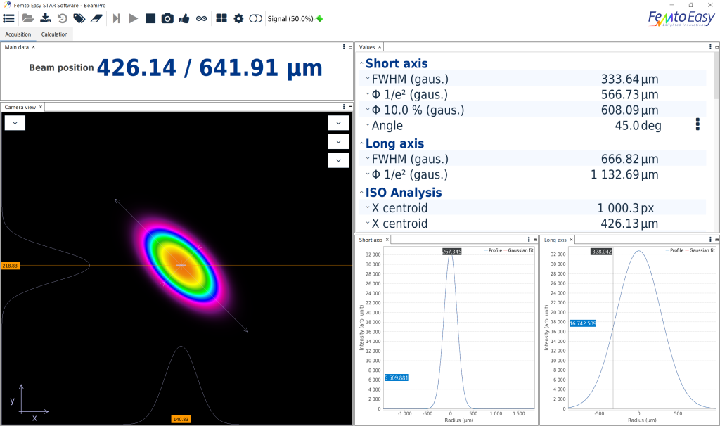
Task: Take a snapshot with the camera icon
Action: pyautogui.click(x=167, y=19)
